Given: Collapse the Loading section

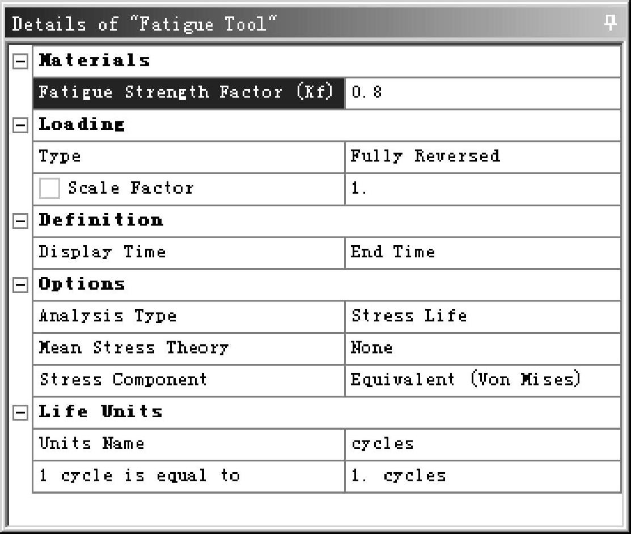Looking at the screenshot, I should (x=19, y=126).
